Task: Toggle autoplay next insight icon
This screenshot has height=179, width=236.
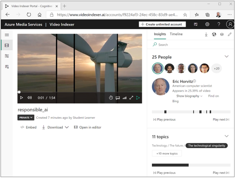Action: click(x=138, y=98)
